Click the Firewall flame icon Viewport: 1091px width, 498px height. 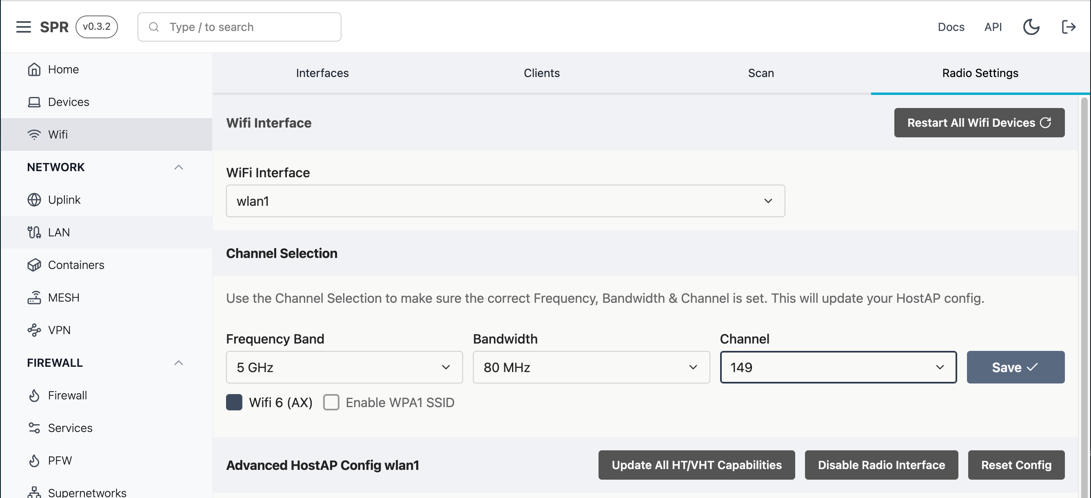[x=34, y=395]
